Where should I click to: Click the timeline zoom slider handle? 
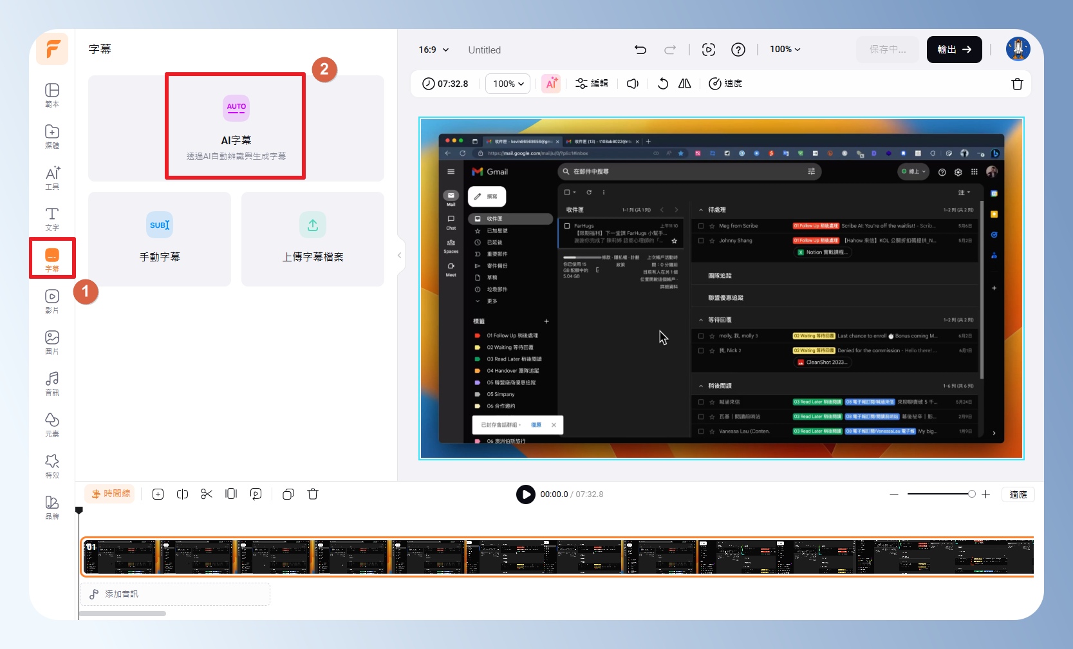pos(971,494)
